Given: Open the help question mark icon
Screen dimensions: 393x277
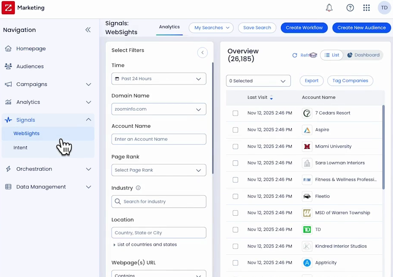Looking at the screenshot, I should [350, 8].
